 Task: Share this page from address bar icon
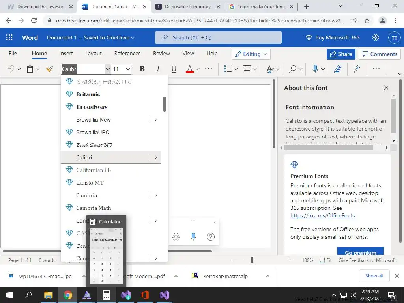(x=354, y=21)
